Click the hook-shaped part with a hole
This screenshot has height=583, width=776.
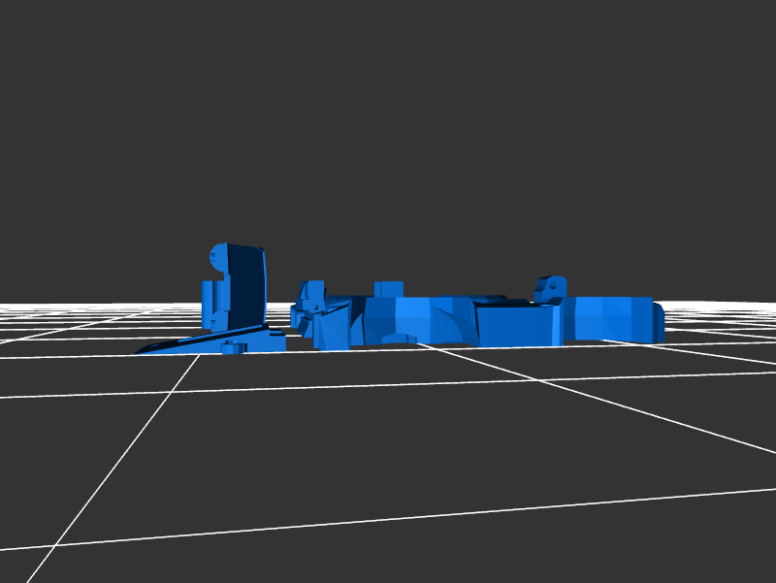[x=550, y=287]
